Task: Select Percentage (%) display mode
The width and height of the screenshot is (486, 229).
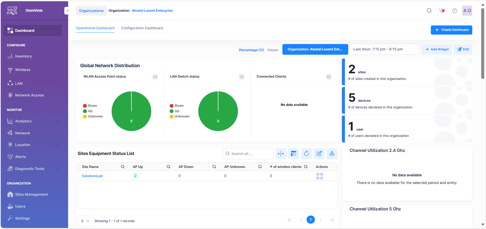Action: pos(251,50)
